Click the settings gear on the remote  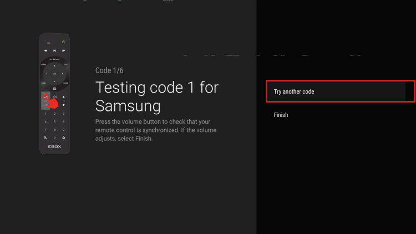[x=63, y=138]
